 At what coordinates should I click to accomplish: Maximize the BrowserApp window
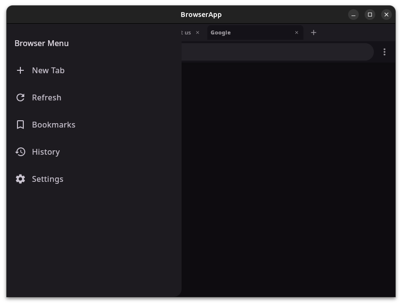[x=369, y=15]
